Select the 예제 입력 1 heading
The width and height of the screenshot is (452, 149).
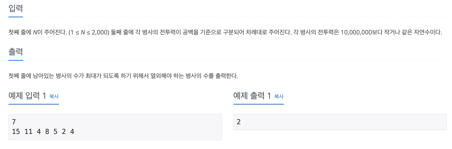[x=27, y=96]
